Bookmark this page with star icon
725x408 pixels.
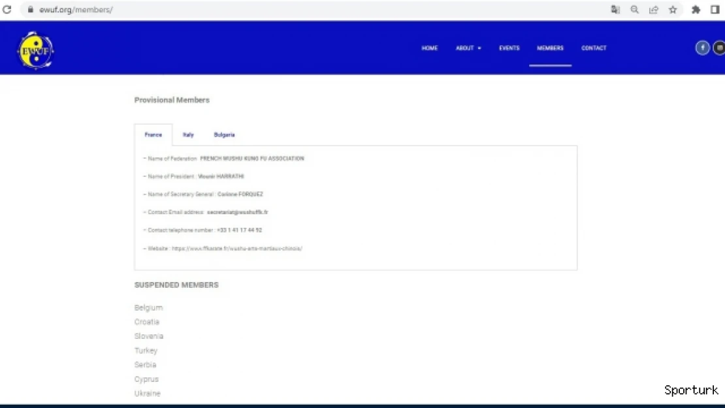click(x=673, y=10)
